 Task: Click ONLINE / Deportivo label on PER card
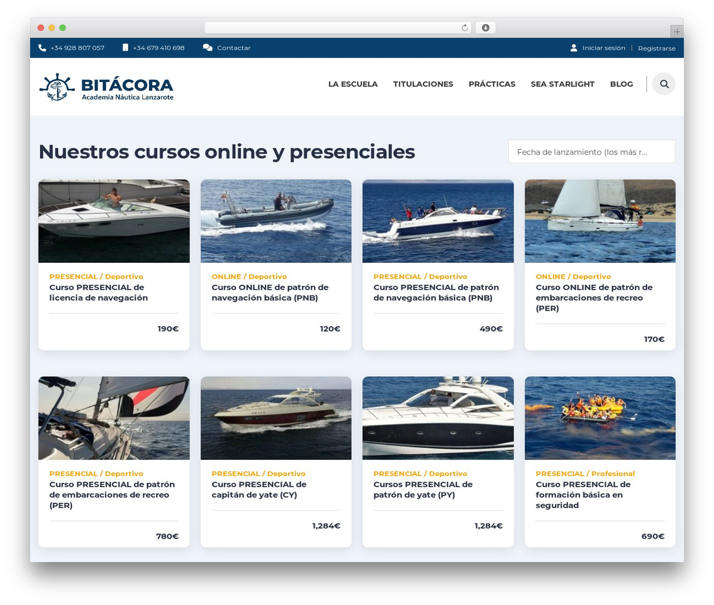pyautogui.click(x=573, y=276)
